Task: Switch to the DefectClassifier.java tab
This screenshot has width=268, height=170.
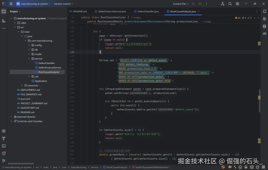Action: pos(148,12)
